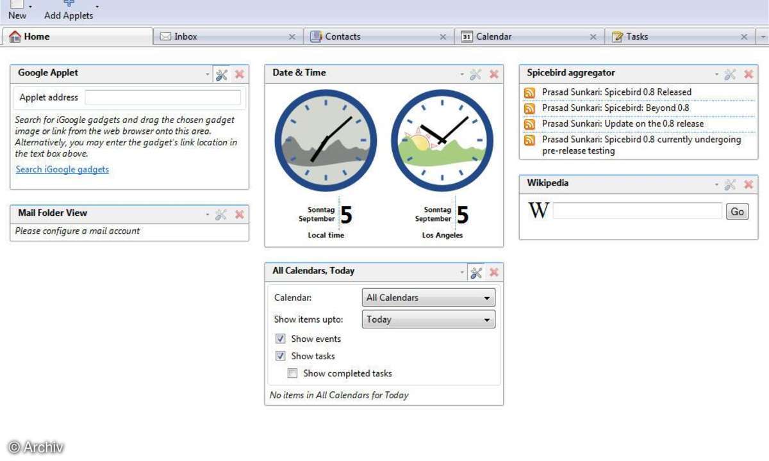Click the Los Angeles clock face

442,140
